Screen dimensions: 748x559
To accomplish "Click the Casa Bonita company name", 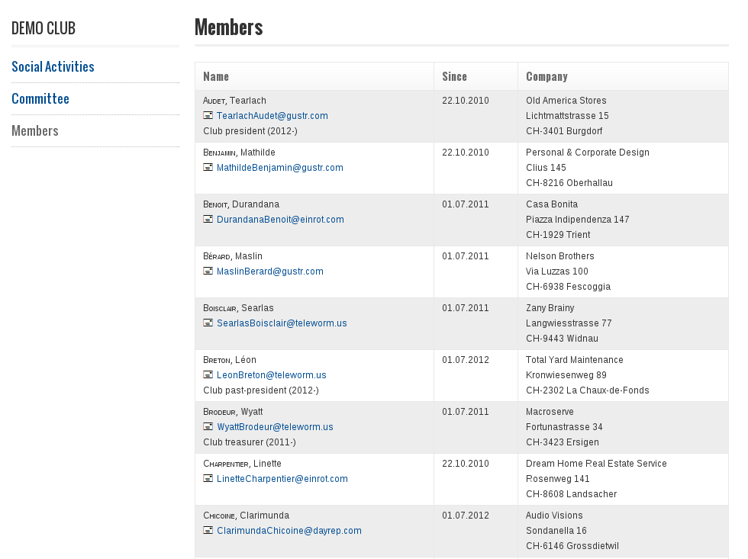I will coord(552,204).
